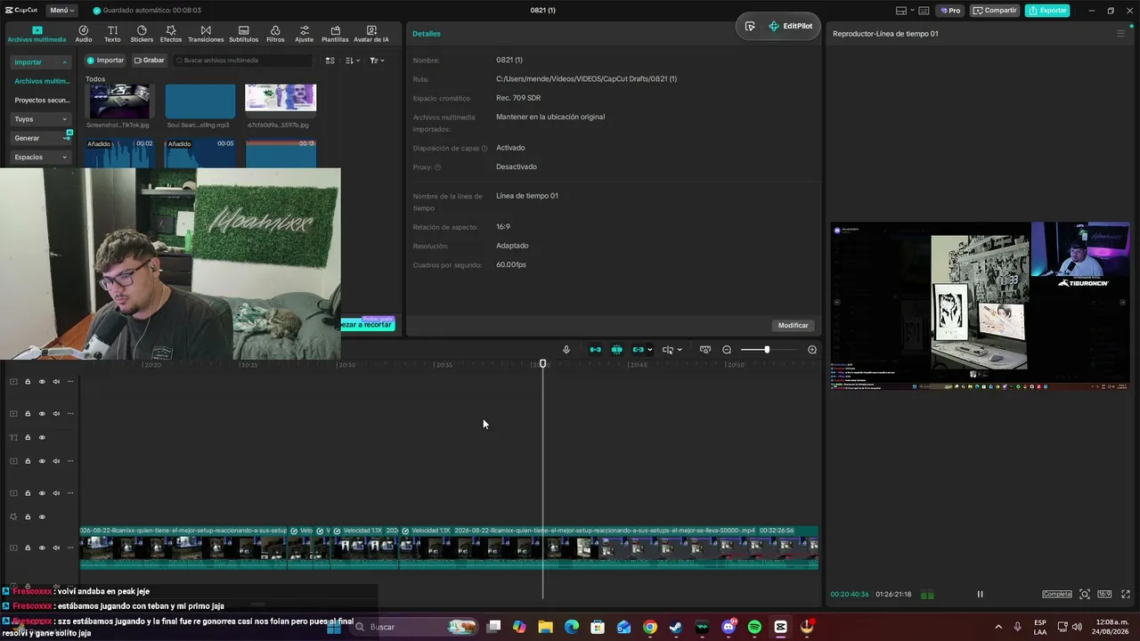Open the Avatar de IA panel icon

[x=371, y=34]
